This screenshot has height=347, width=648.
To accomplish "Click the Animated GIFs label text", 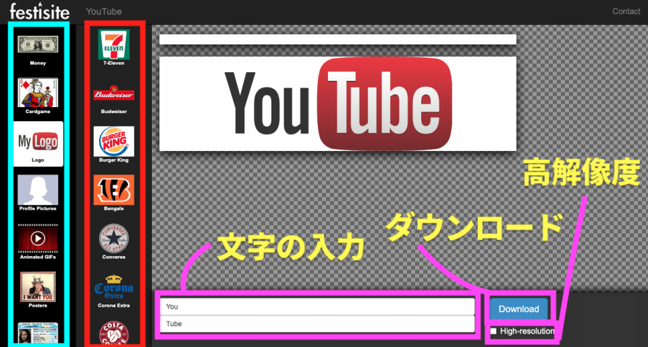I will pyautogui.click(x=38, y=257).
